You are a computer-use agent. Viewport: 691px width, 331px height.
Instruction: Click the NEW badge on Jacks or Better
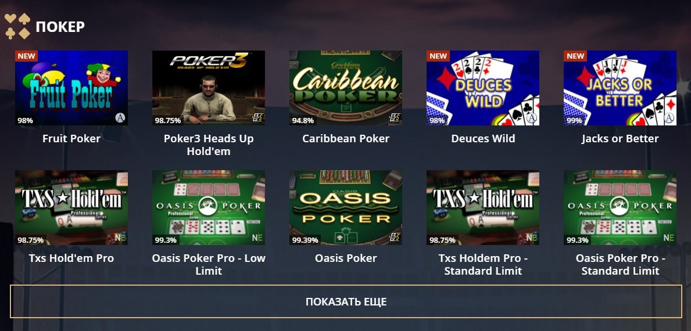click(575, 56)
